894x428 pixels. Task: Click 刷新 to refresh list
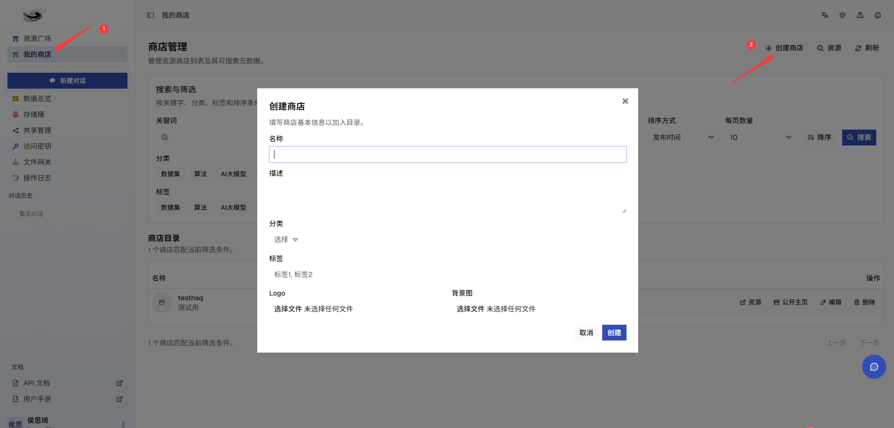pos(867,48)
